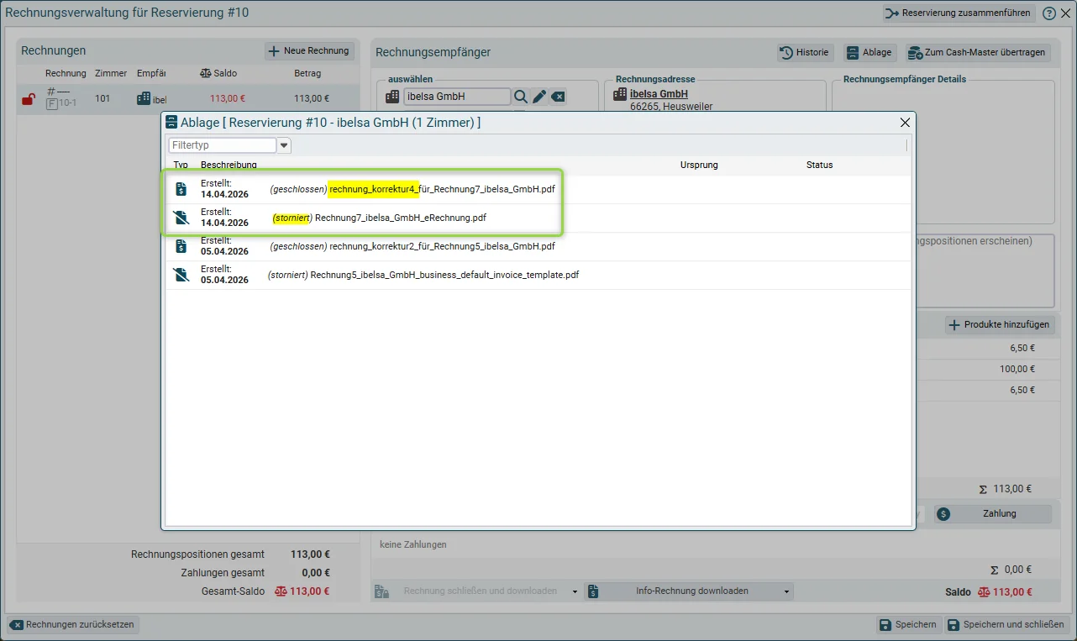This screenshot has width=1077, height=641.
Task: Click the Speichern button
Action: (x=907, y=625)
